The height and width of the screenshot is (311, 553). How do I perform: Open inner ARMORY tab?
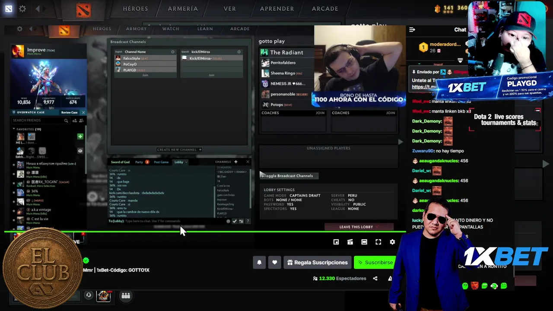point(136,29)
